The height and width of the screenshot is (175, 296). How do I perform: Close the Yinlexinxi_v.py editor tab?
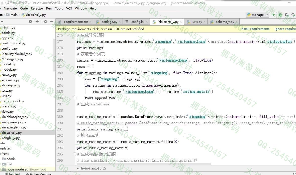181,22
